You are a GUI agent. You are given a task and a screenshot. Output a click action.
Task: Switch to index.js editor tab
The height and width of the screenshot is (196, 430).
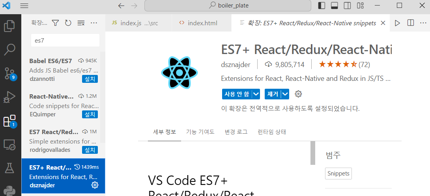point(138,23)
